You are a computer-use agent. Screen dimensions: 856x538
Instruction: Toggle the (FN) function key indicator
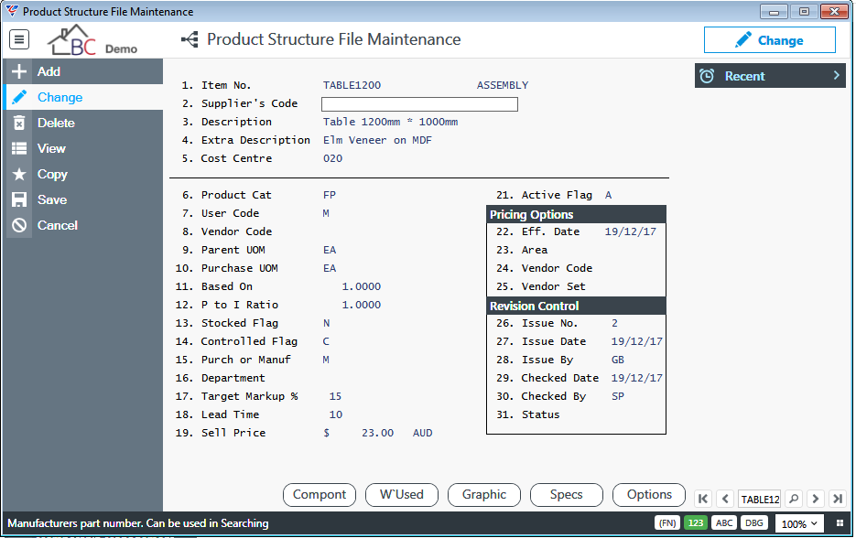click(x=667, y=522)
